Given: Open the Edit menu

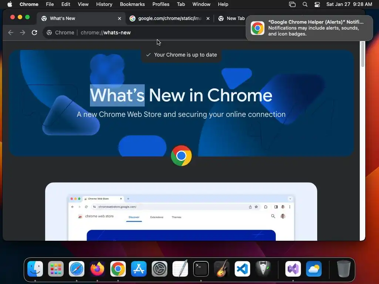Looking at the screenshot, I should [x=66, y=4].
